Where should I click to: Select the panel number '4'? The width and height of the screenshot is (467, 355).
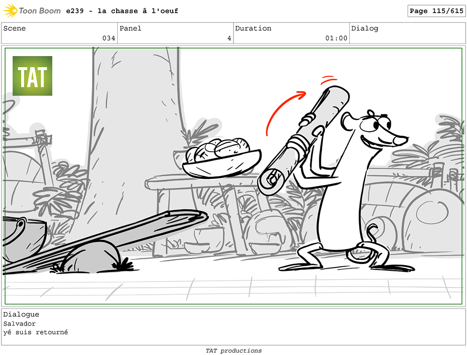coord(229,38)
